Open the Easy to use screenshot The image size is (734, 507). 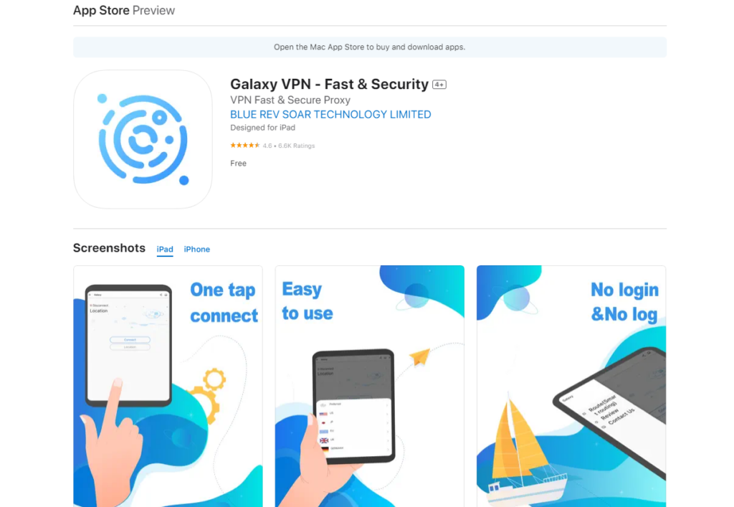click(370, 387)
